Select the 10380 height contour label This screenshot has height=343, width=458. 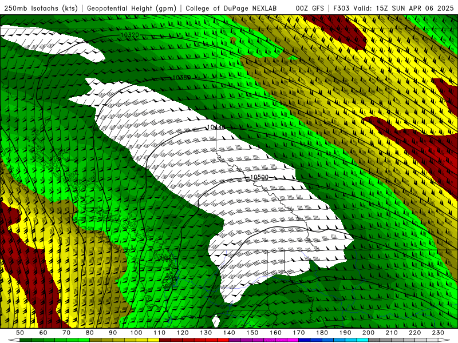[x=181, y=77]
